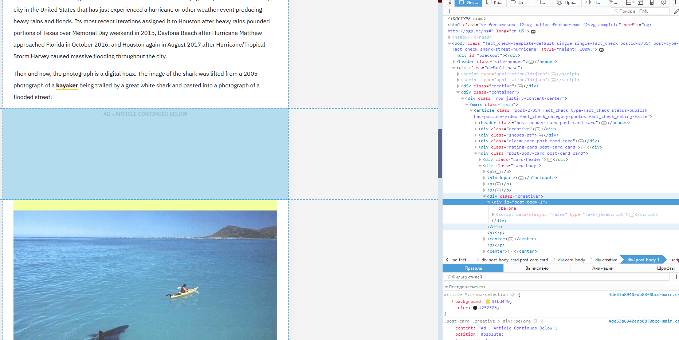The image size is (679, 340).
Task: Collapse the Псевдоэлементы section
Action: (x=447, y=286)
